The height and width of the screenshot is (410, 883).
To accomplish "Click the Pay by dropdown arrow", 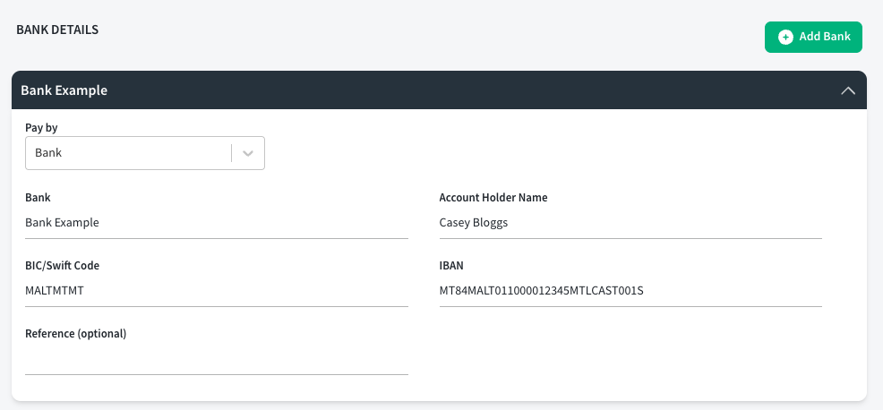I will point(248,153).
